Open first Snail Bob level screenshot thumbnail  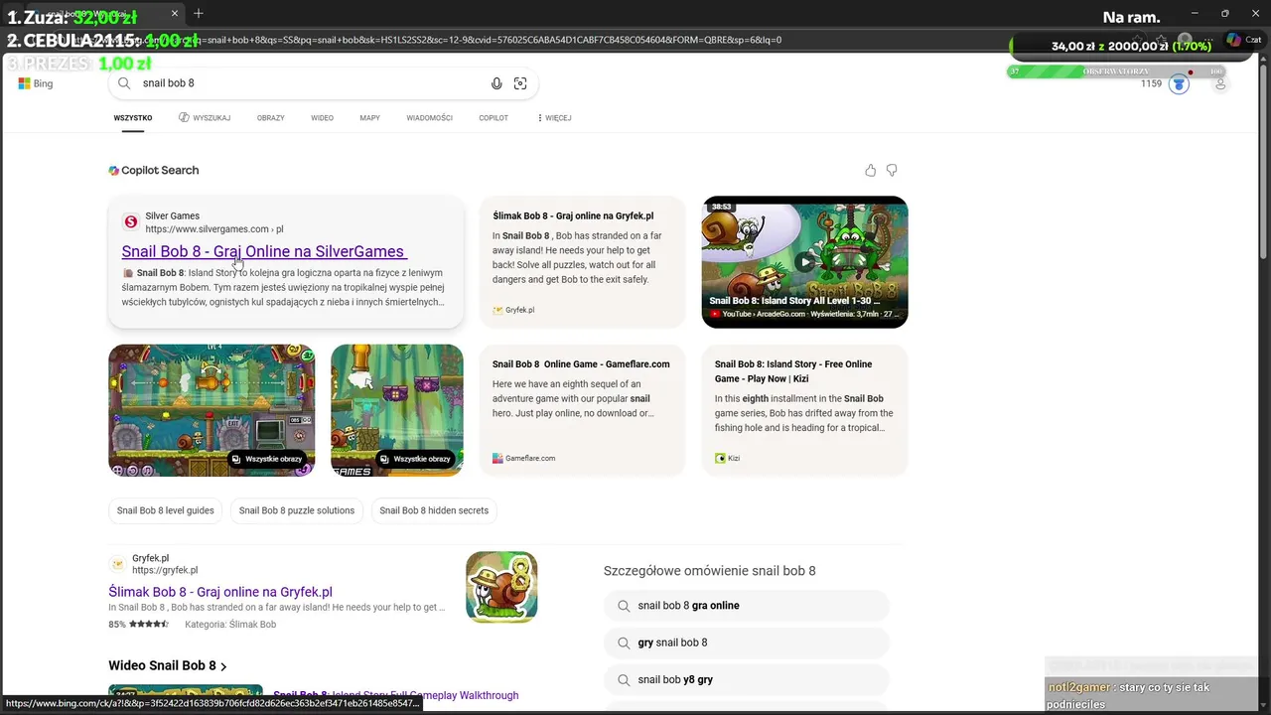pyautogui.click(x=212, y=410)
